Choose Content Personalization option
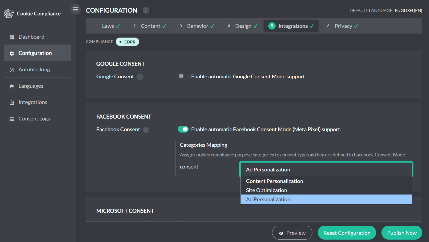This screenshot has width=429, height=242. pos(326,181)
